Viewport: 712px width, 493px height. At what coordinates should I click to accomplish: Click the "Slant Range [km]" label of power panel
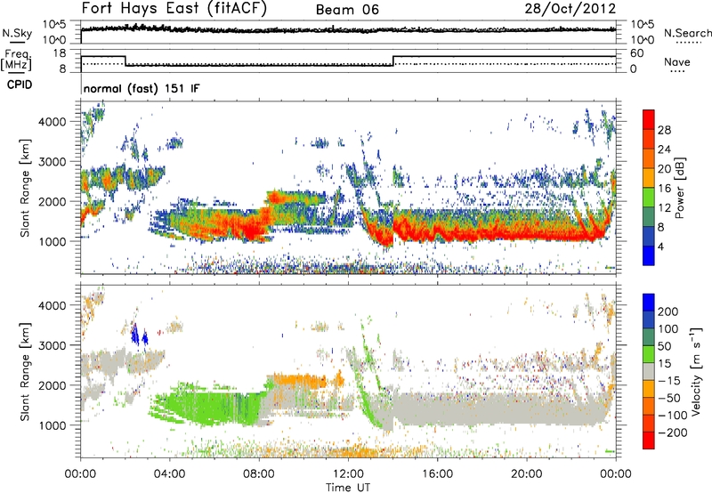tap(25, 188)
